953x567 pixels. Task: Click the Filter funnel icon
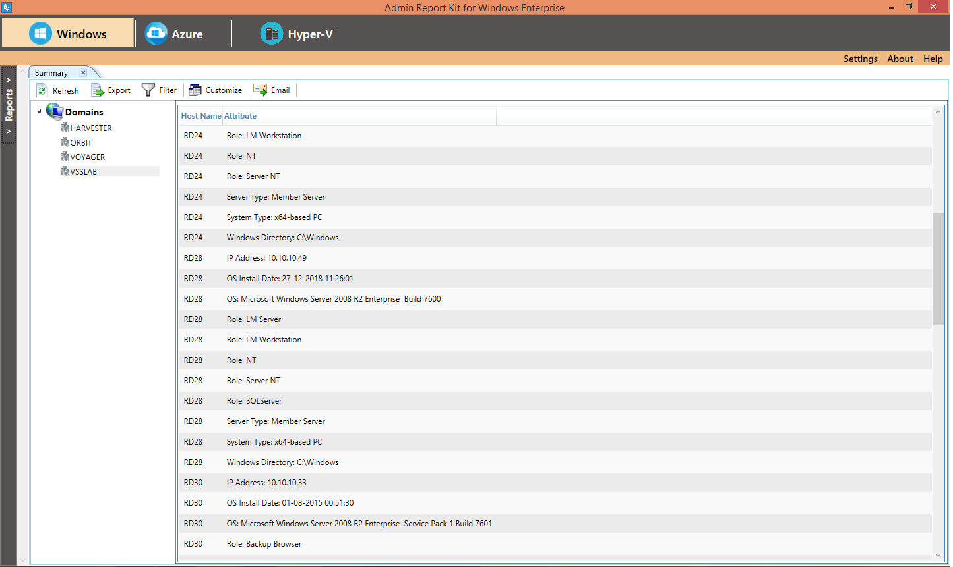tap(148, 90)
